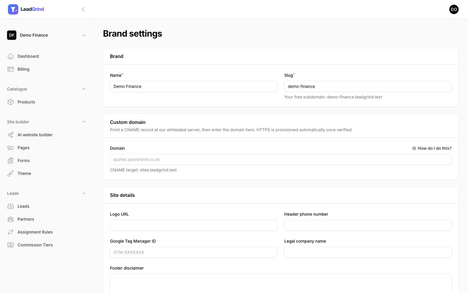
Task: Click the Dashboard home icon
Action: 11,56
